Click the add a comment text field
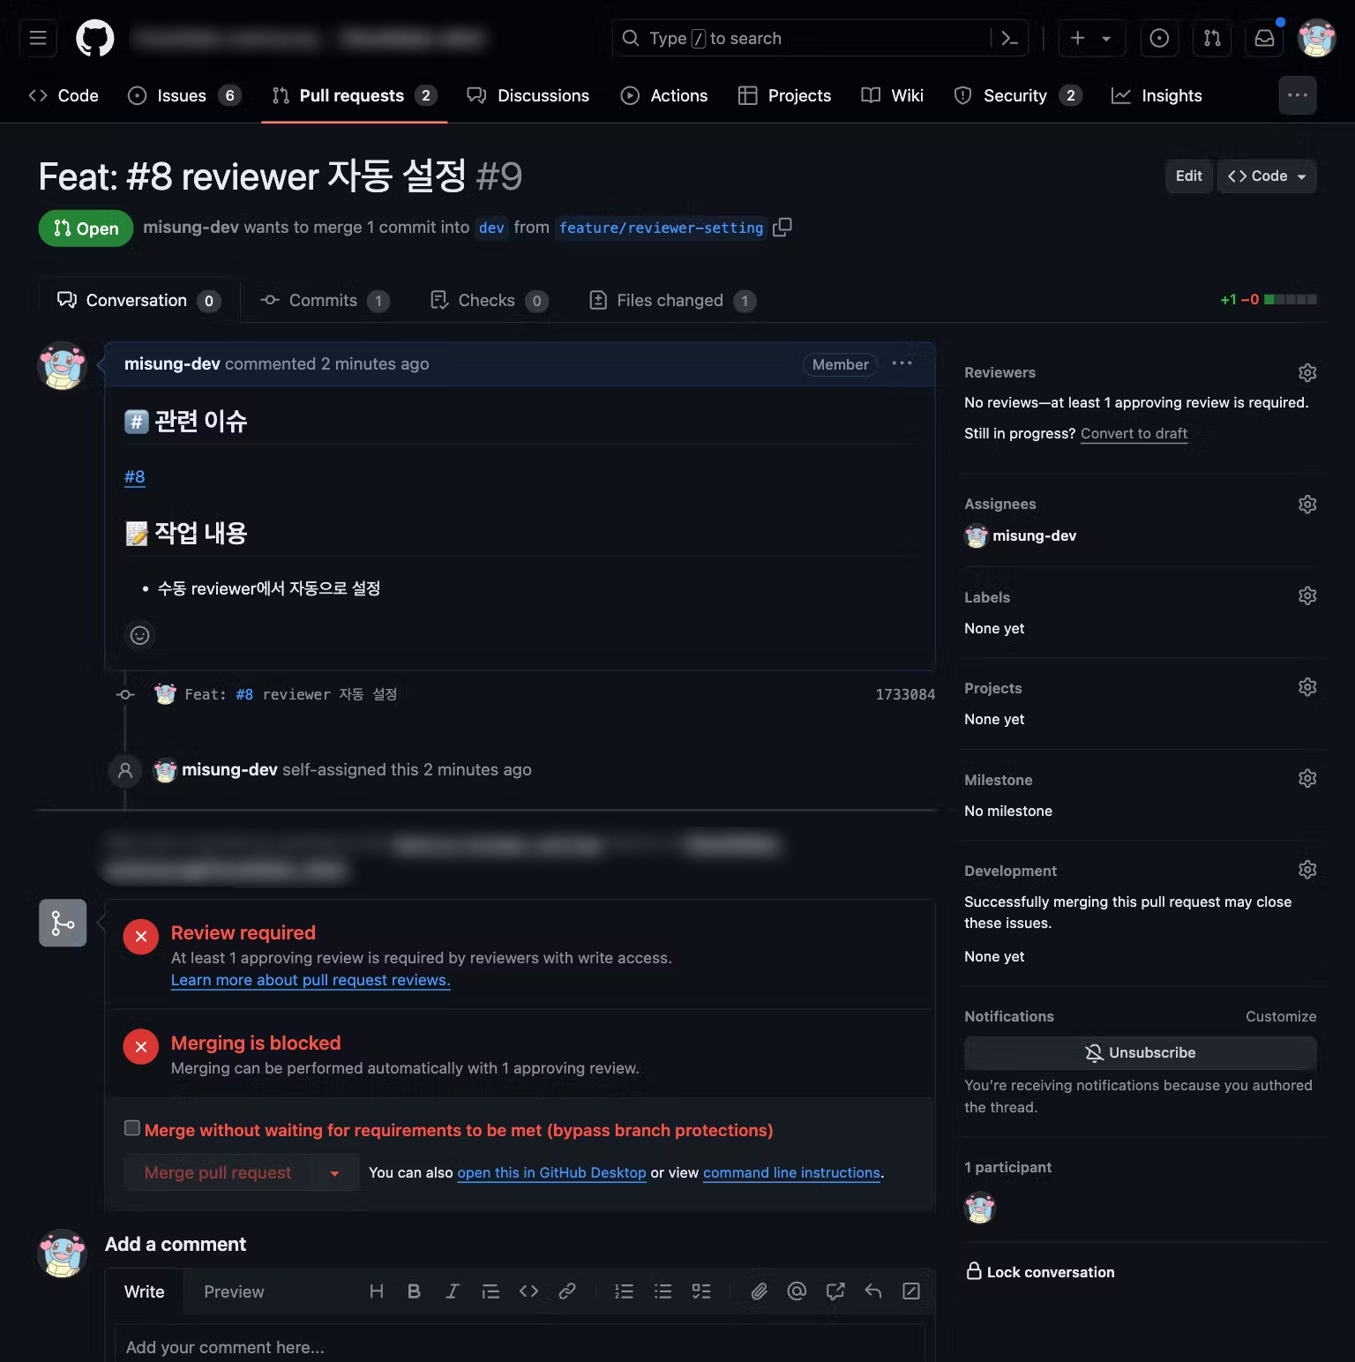Image resolution: width=1355 pixels, height=1362 pixels. (520, 1346)
